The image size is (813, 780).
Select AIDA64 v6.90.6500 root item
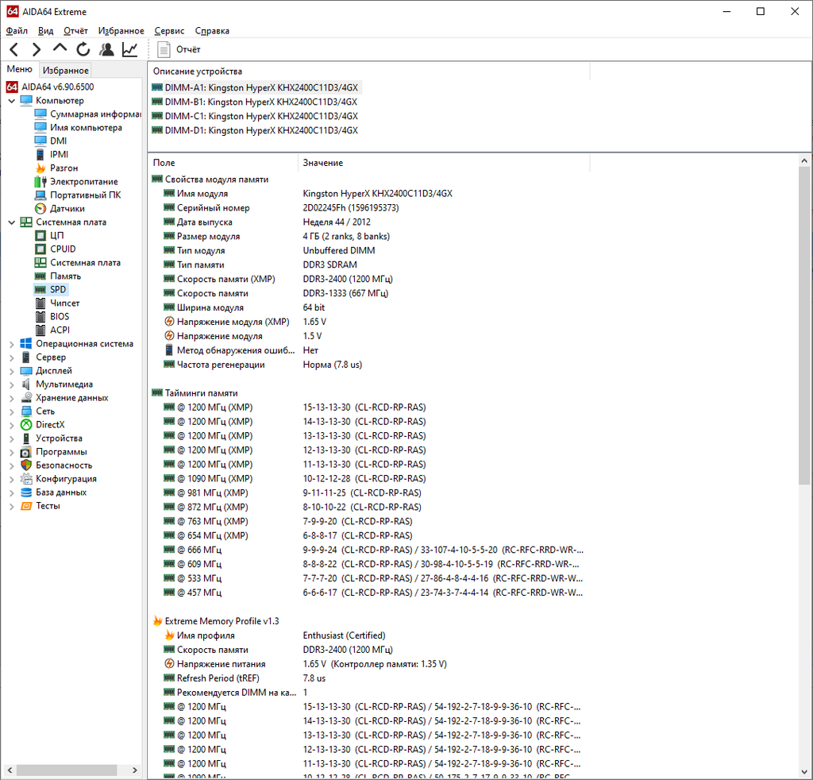click(x=50, y=87)
